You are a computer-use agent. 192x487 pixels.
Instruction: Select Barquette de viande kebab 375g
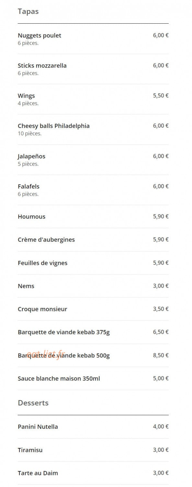[x=93, y=332]
